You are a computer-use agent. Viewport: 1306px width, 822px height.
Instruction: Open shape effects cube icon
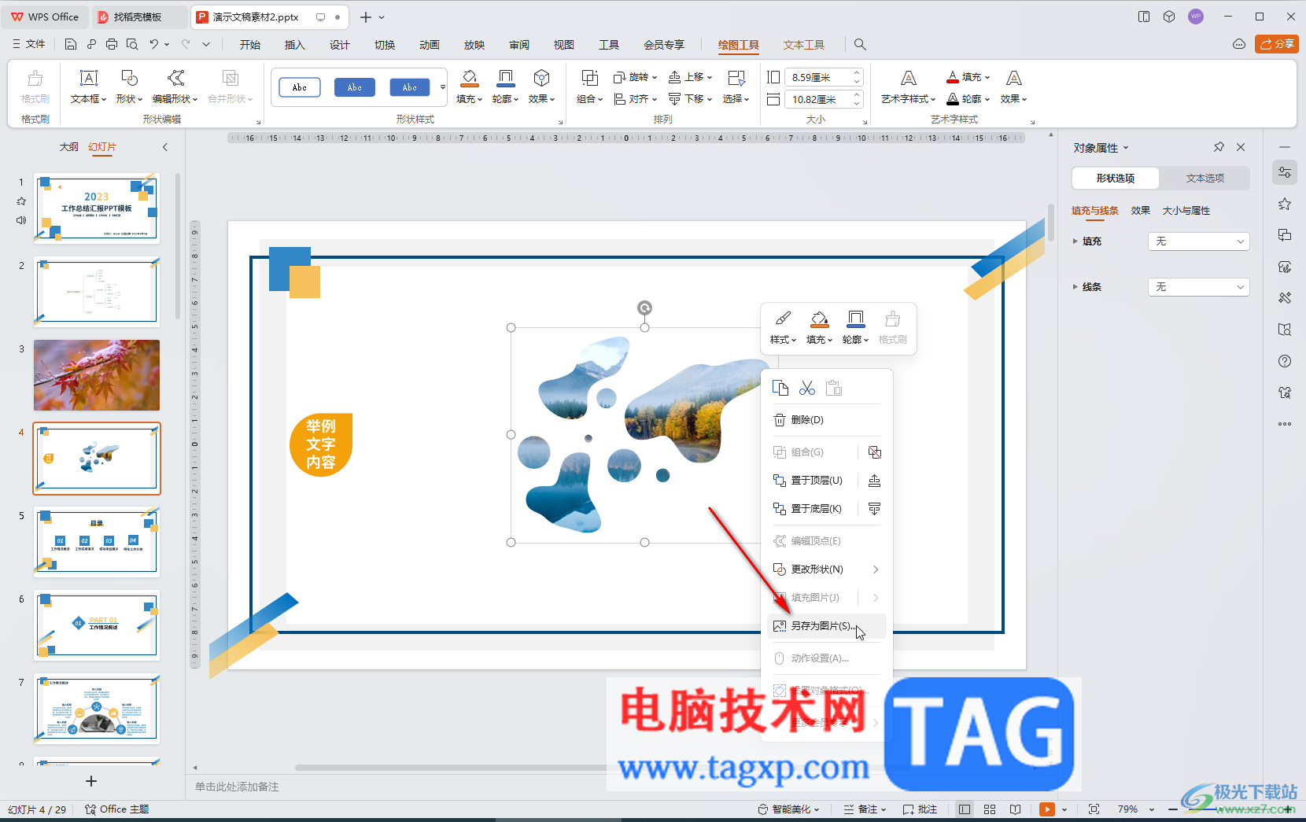click(x=541, y=77)
